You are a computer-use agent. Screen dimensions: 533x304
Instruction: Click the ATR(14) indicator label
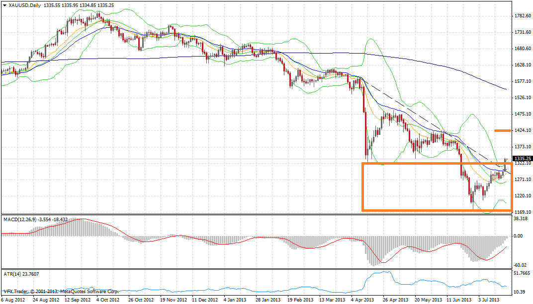coord(13,274)
